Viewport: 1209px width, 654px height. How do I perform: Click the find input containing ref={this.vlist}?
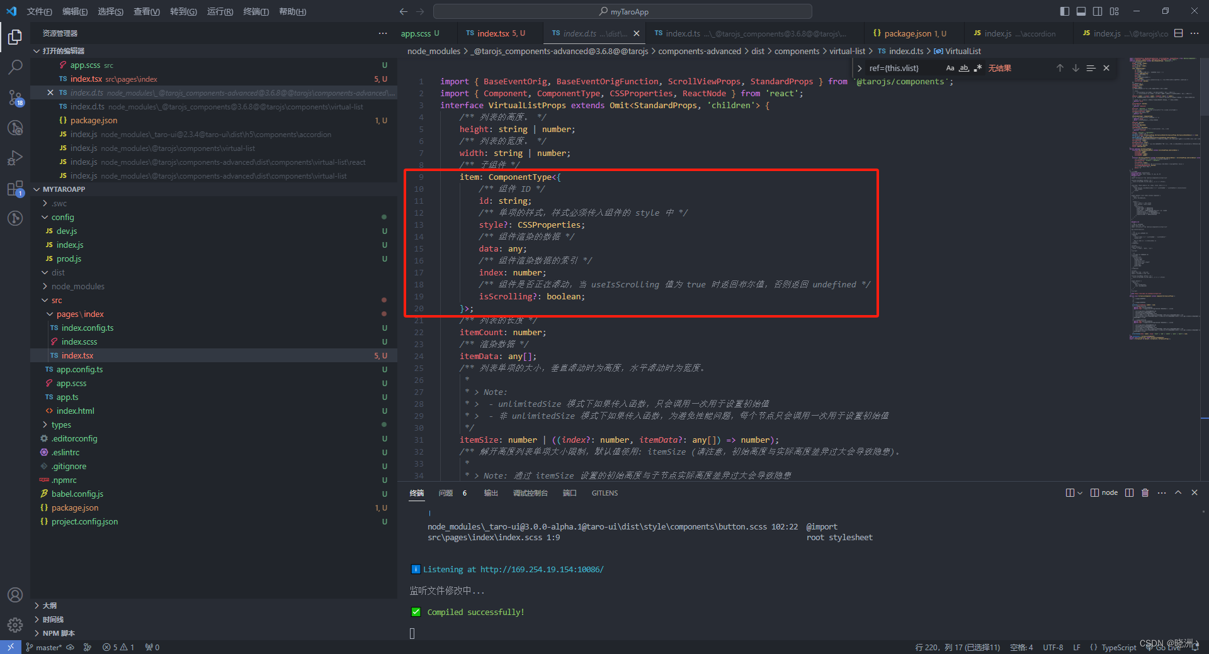pyautogui.click(x=904, y=68)
